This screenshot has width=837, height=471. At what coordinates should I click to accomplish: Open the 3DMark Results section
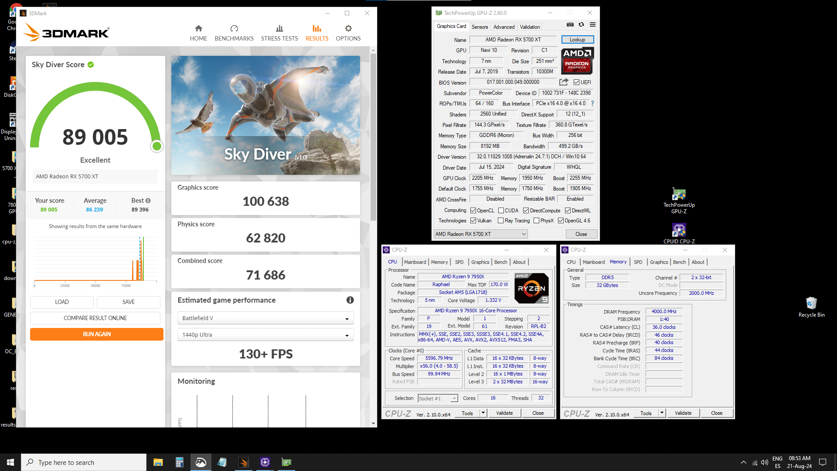pyautogui.click(x=317, y=33)
